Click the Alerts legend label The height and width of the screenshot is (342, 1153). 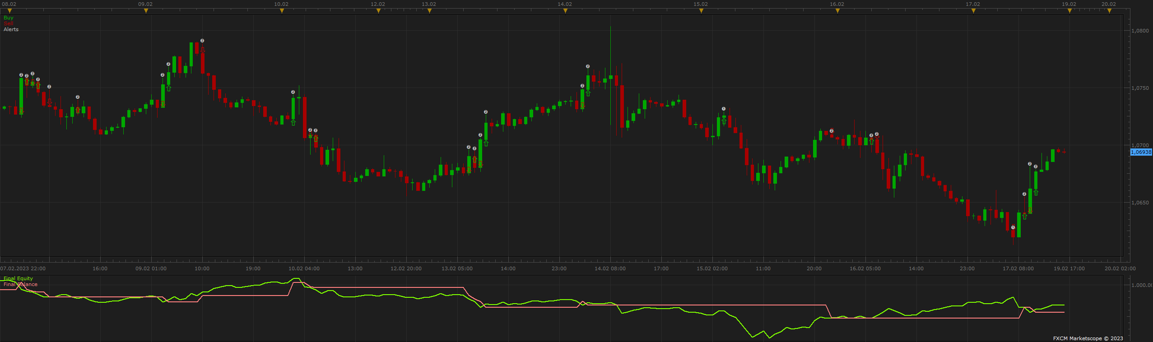[x=11, y=29]
